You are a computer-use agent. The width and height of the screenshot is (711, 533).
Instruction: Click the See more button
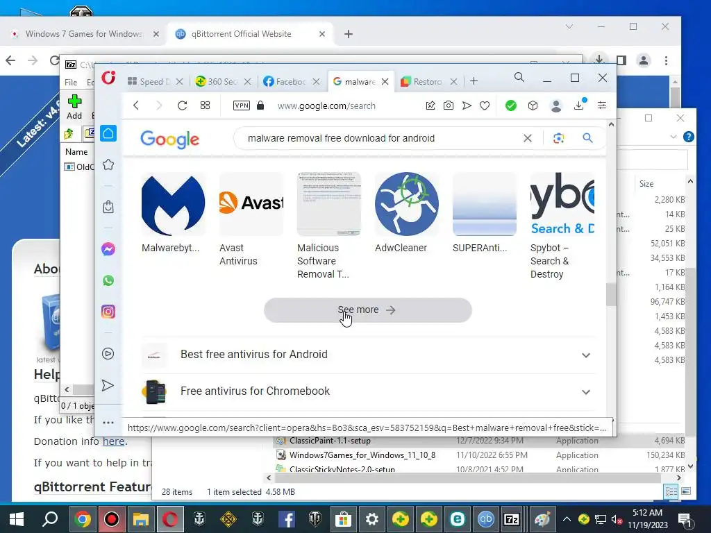tap(368, 310)
